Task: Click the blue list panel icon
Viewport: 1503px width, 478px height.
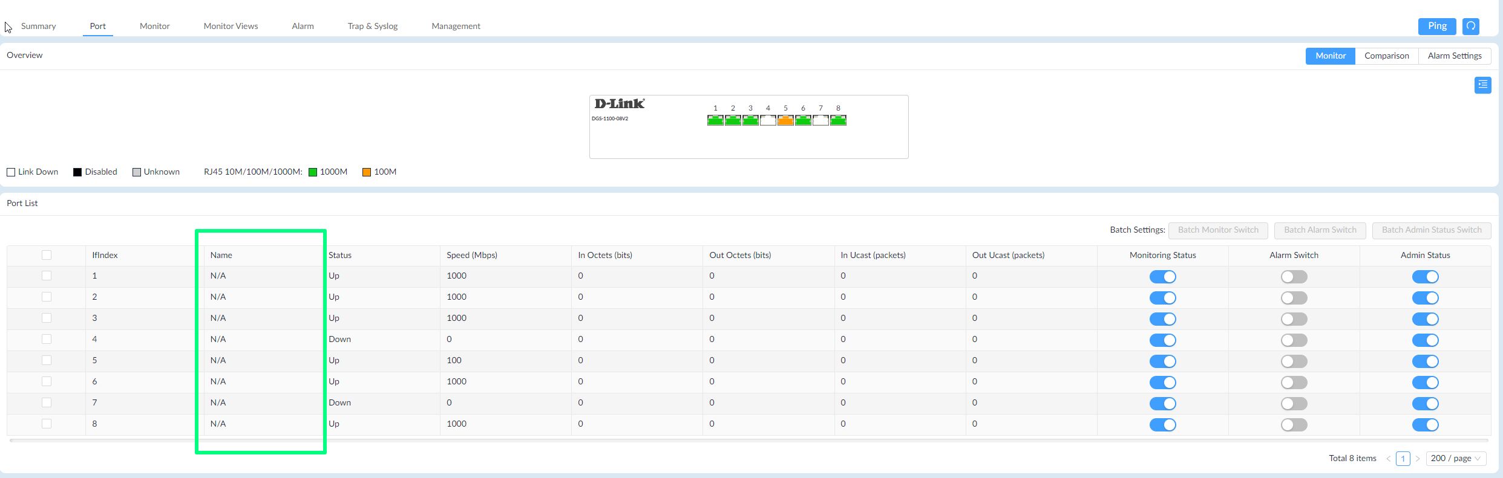Action: click(x=1482, y=85)
